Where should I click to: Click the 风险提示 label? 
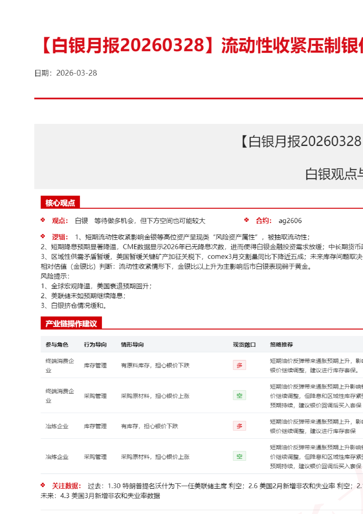pyautogui.click(x=55, y=276)
